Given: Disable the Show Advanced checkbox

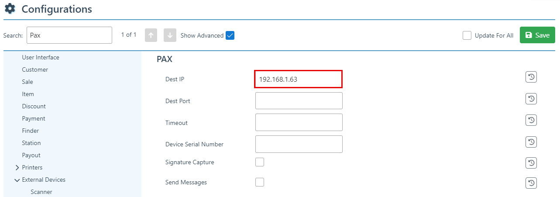Looking at the screenshot, I should pos(230,35).
